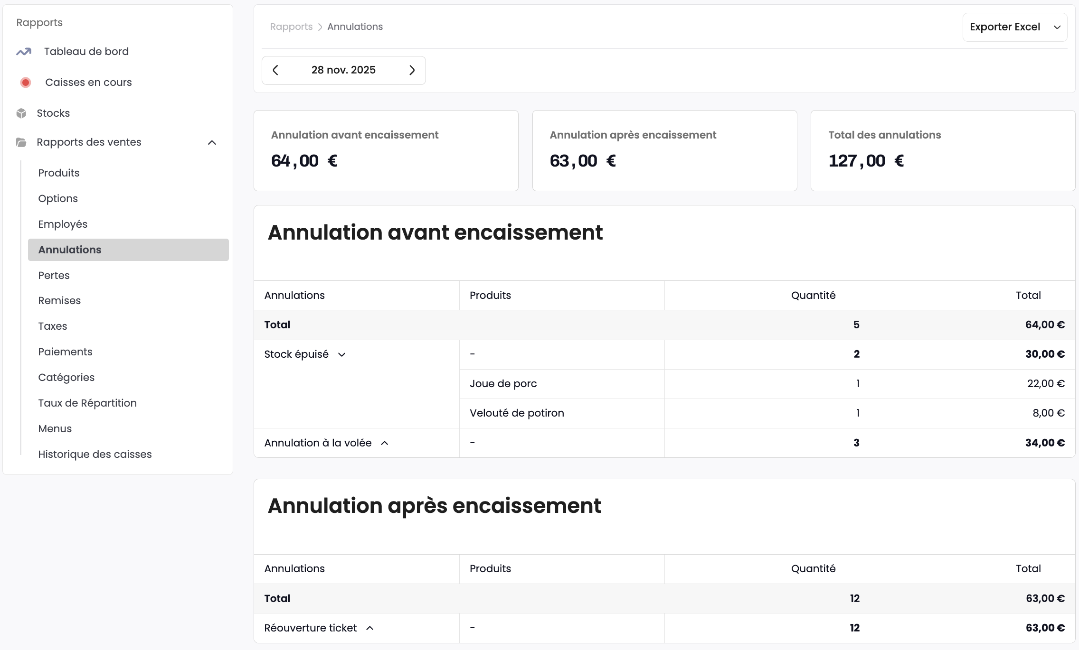Screen dimensions: 1079x650
Task: Click the 28 nov. 2025 date selector
Action: (x=343, y=70)
